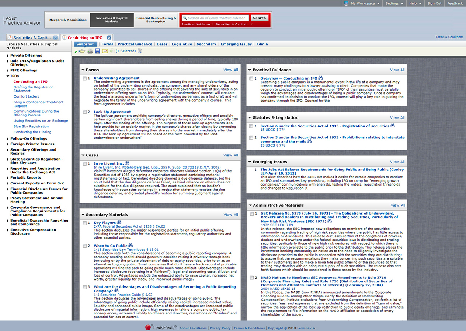Click binoculars icon beside Key Players

(119, 222)
